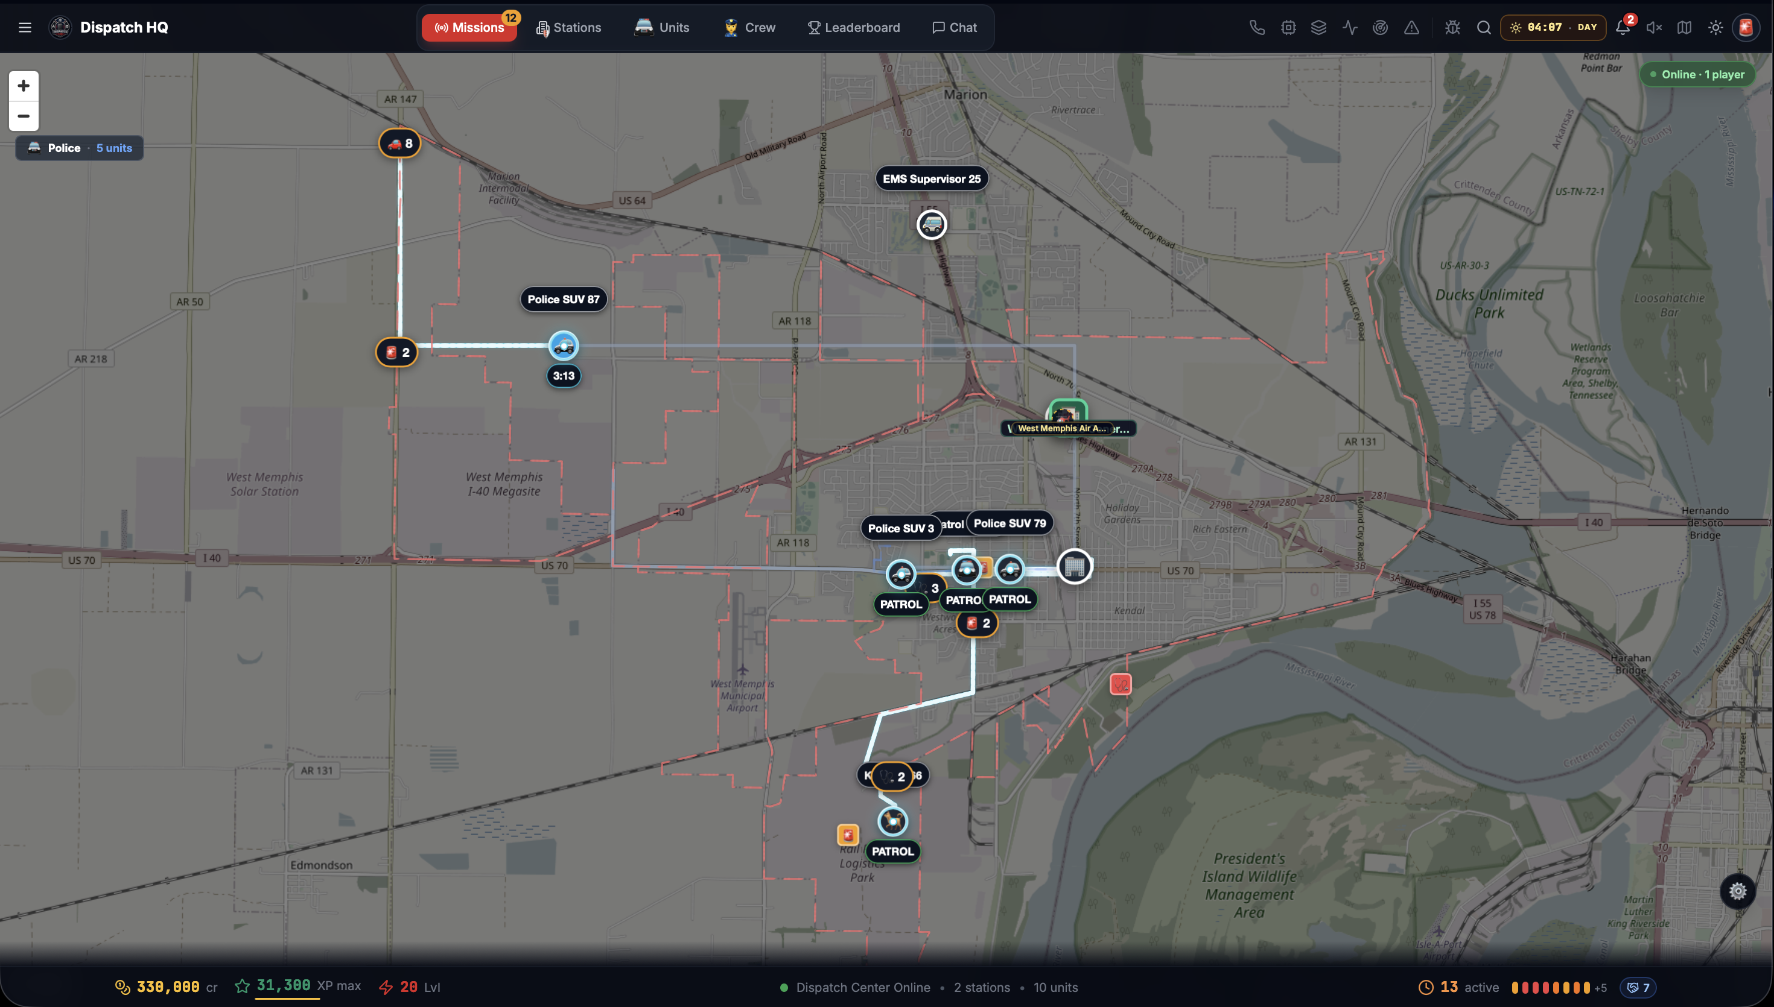1774x1007 pixels.
Task: Open the hamburger menu
Action: tap(25, 28)
